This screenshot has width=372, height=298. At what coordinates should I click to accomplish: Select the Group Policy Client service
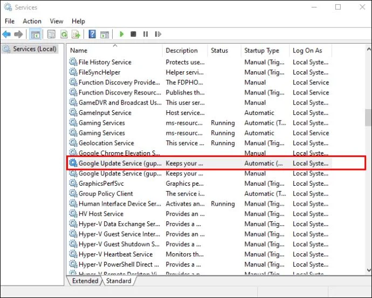tap(199, 194)
